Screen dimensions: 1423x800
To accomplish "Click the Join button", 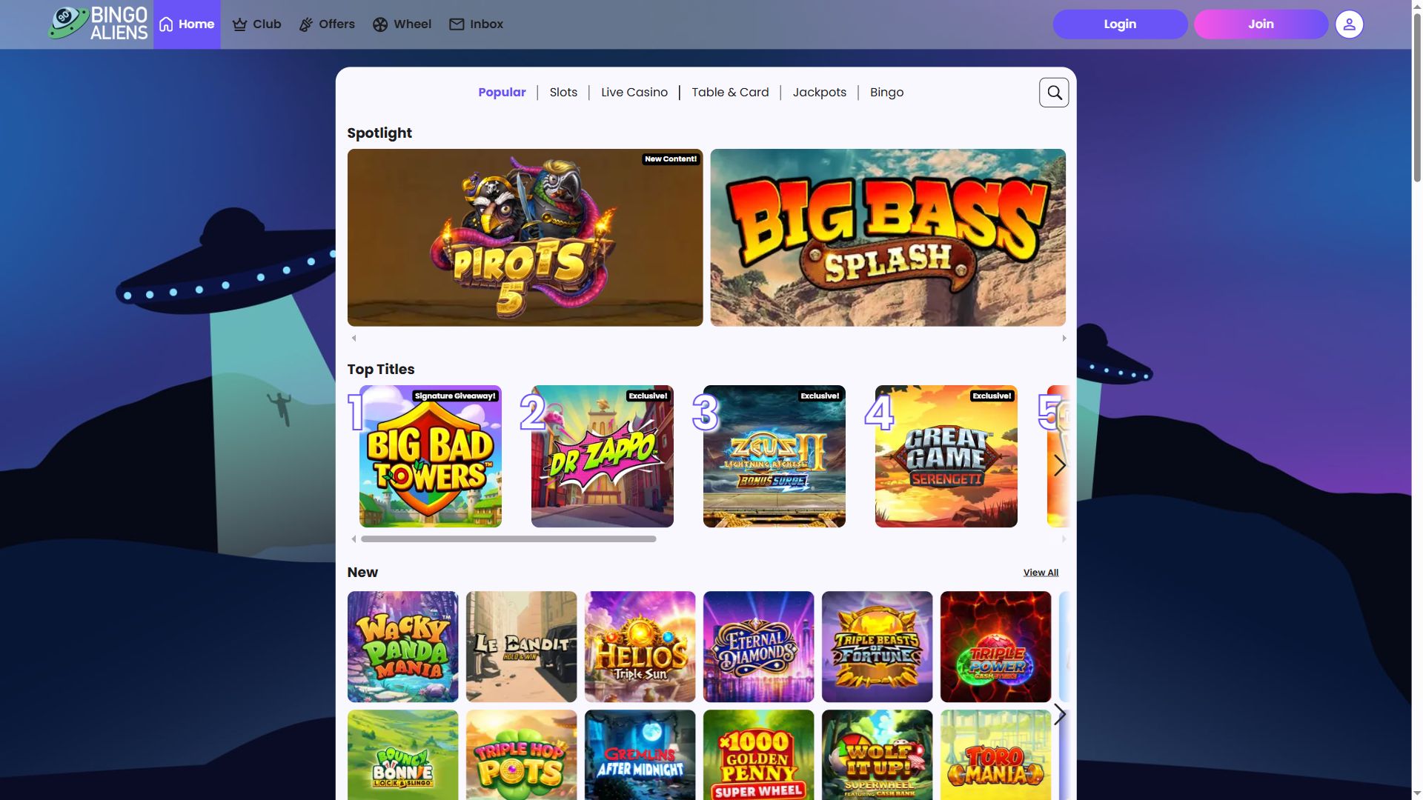I will coord(1261,24).
